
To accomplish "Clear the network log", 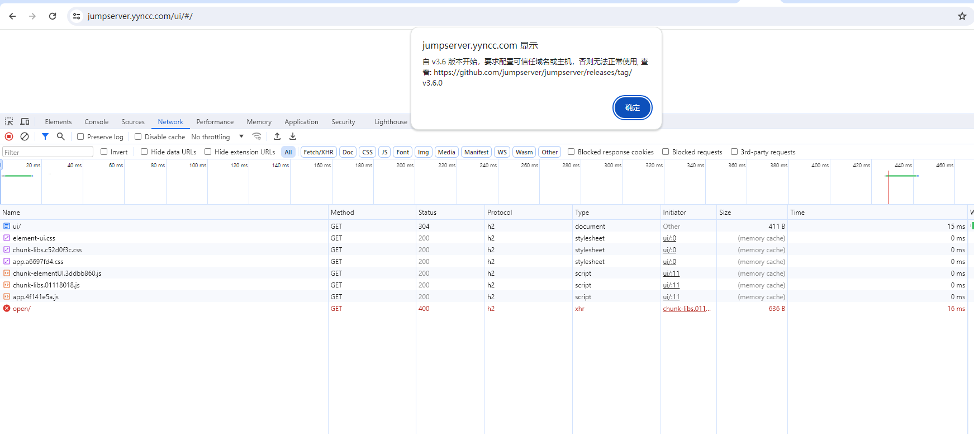I will coord(25,136).
